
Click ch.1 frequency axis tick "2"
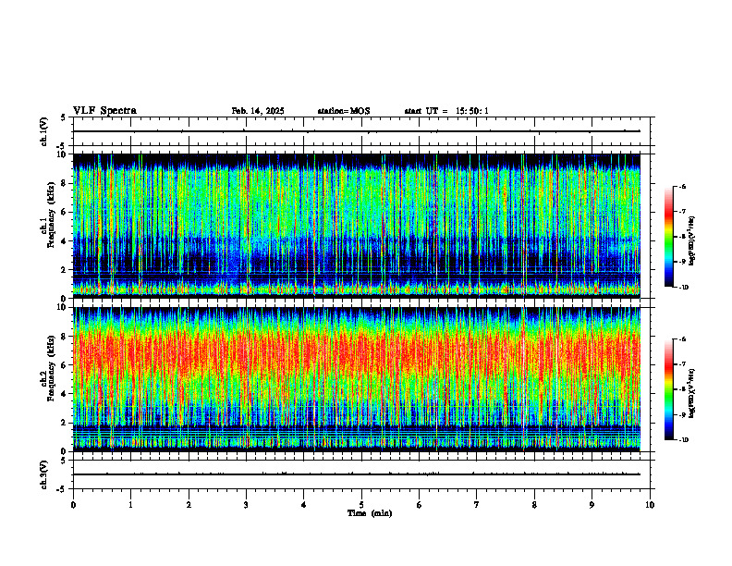pos(65,269)
